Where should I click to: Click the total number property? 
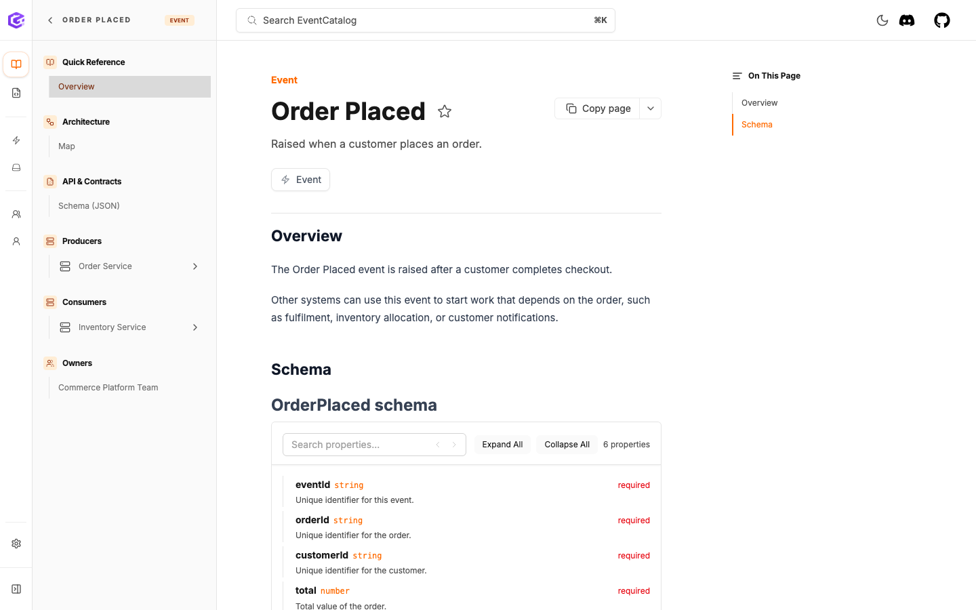coord(466,598)
